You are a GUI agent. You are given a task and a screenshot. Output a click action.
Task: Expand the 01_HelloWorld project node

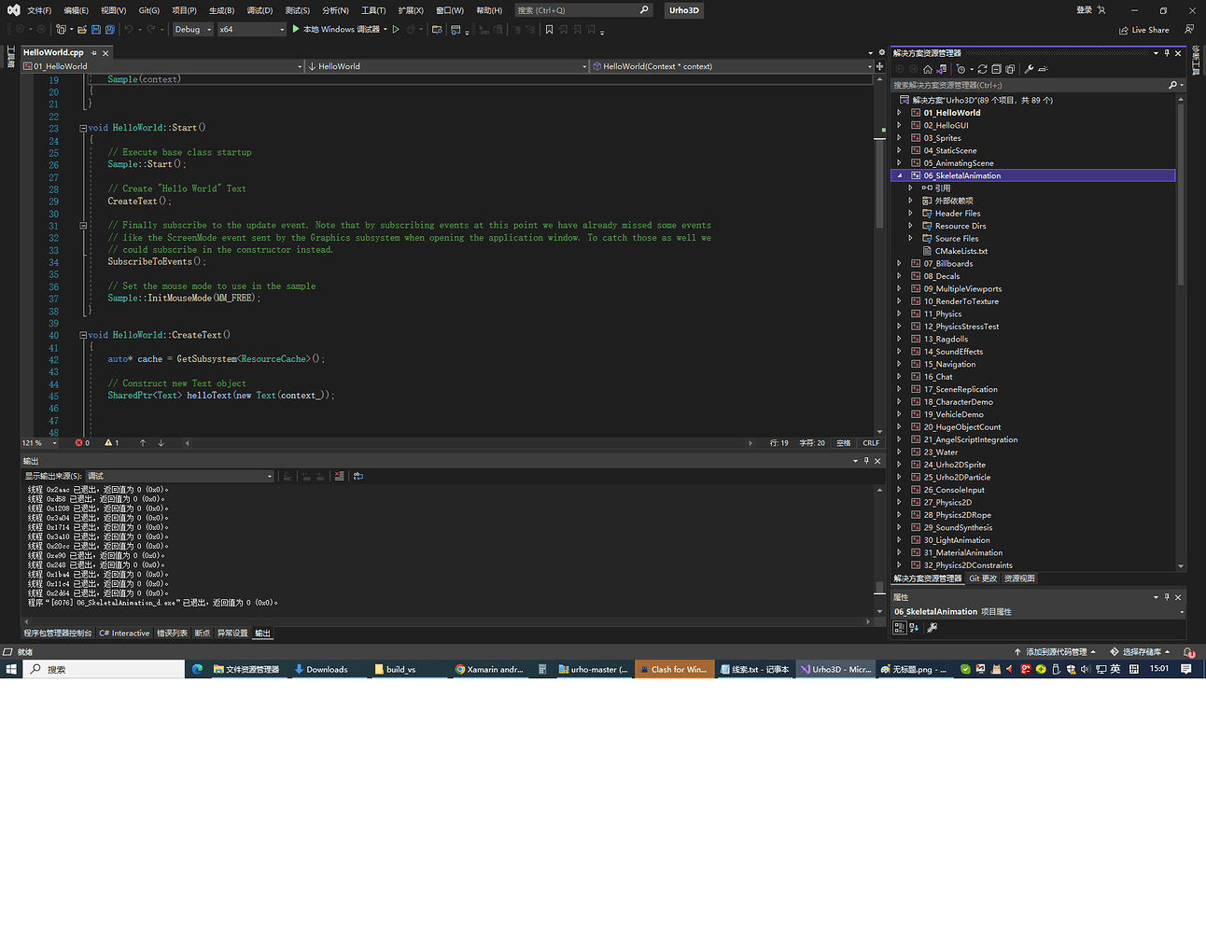[900, 113]
